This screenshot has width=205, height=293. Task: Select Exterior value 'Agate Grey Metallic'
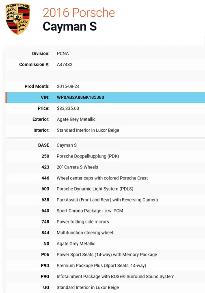(76, 119)
